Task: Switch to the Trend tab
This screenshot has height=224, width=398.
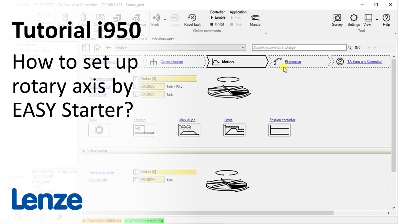Action: (143, 39)
